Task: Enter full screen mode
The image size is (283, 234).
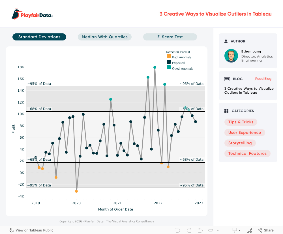Action: [x=249, y=230]
